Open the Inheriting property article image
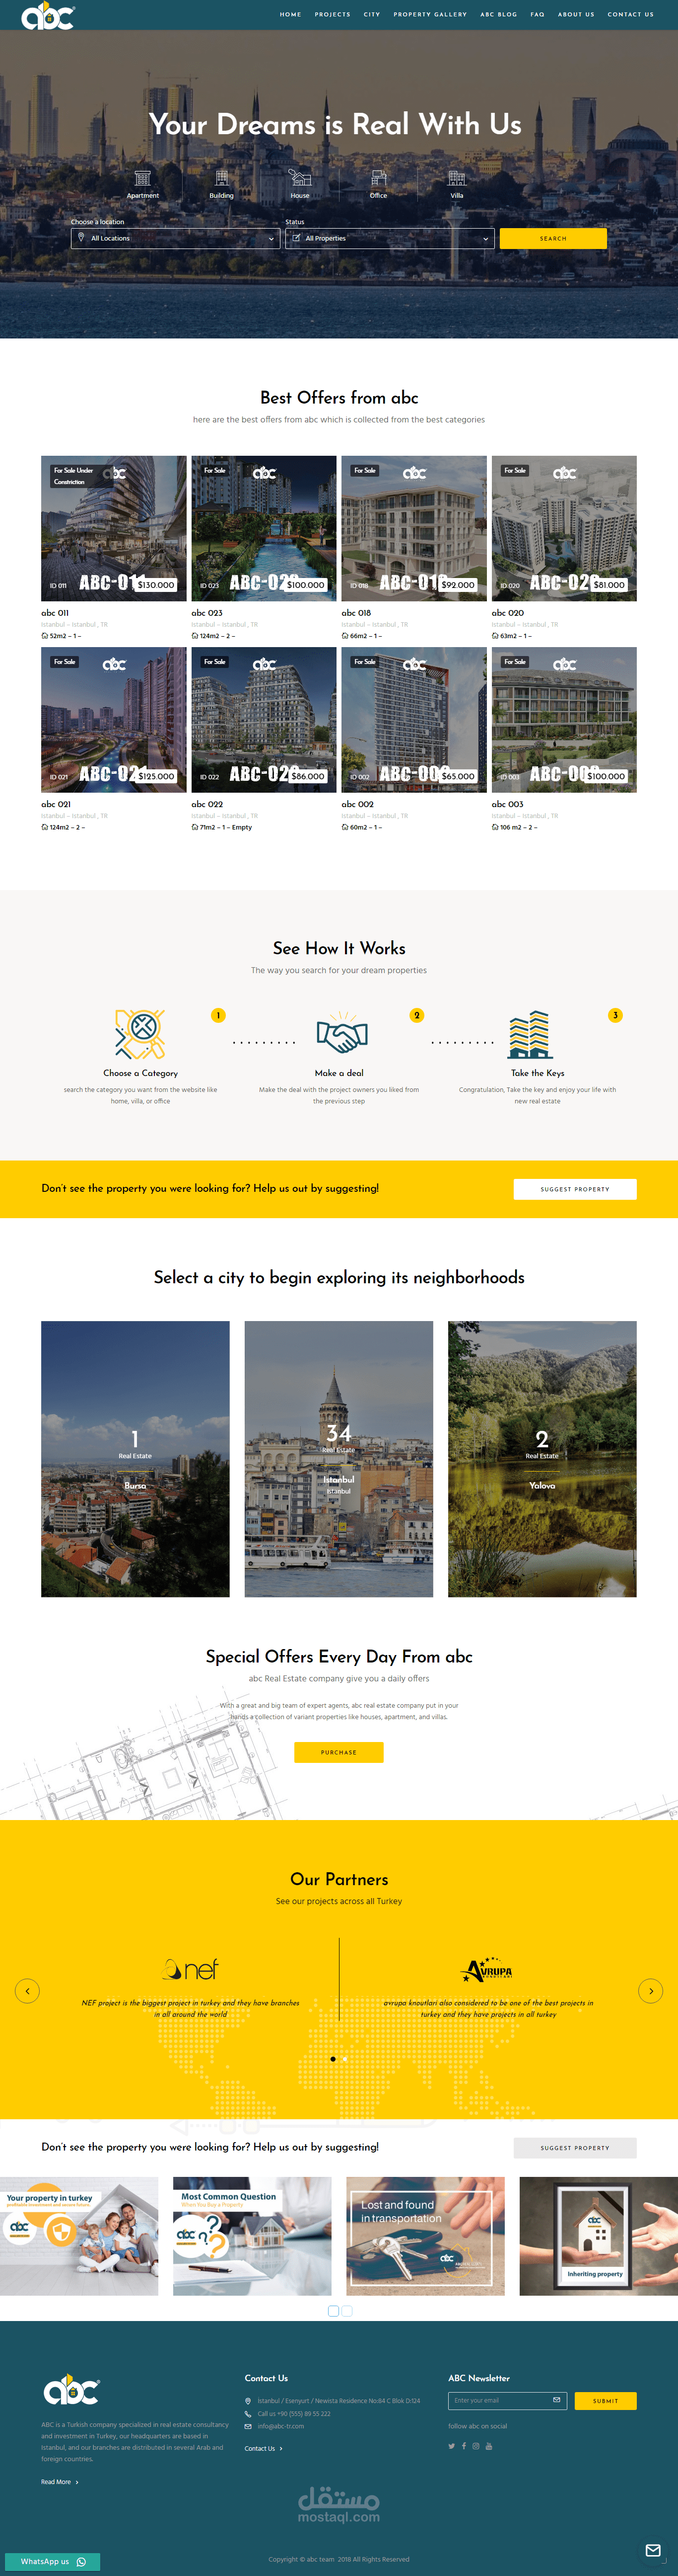Screen dimensions: 678x2576 pos(599,2236)
